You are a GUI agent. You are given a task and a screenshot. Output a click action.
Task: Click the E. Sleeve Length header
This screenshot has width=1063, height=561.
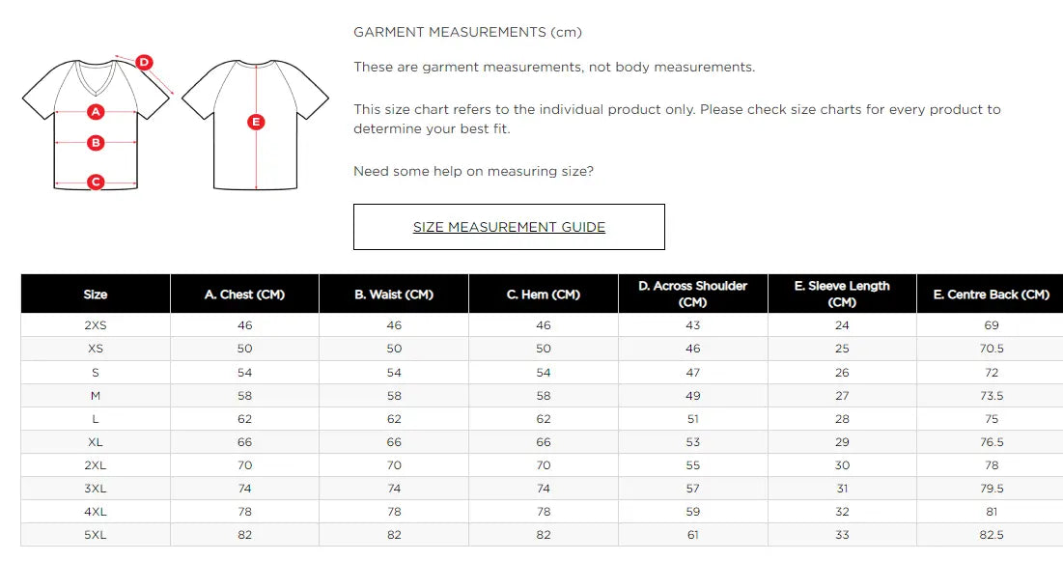[x=842, y=294]
